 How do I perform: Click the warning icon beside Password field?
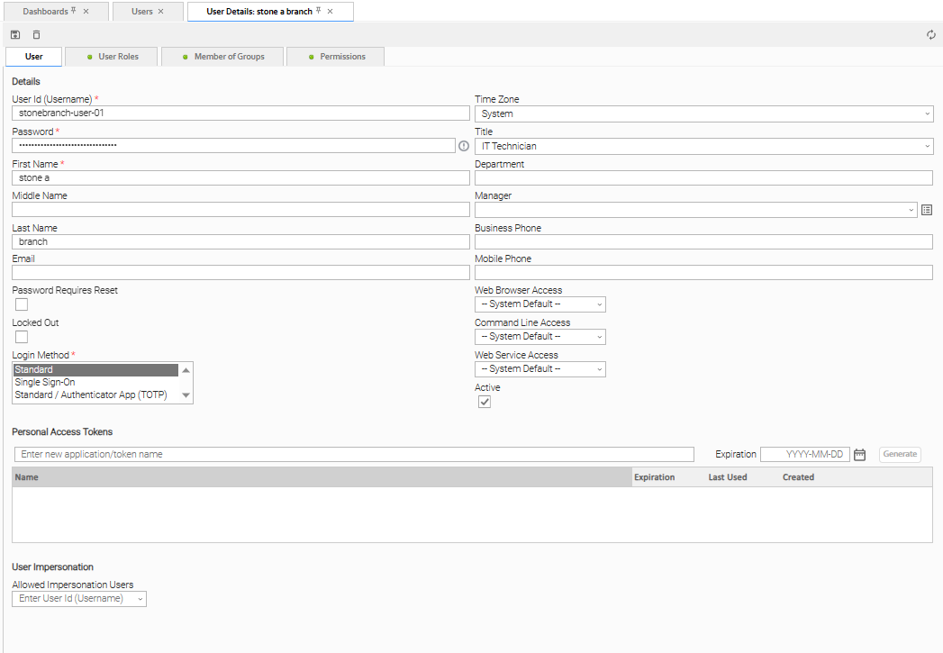pos(464,146)
